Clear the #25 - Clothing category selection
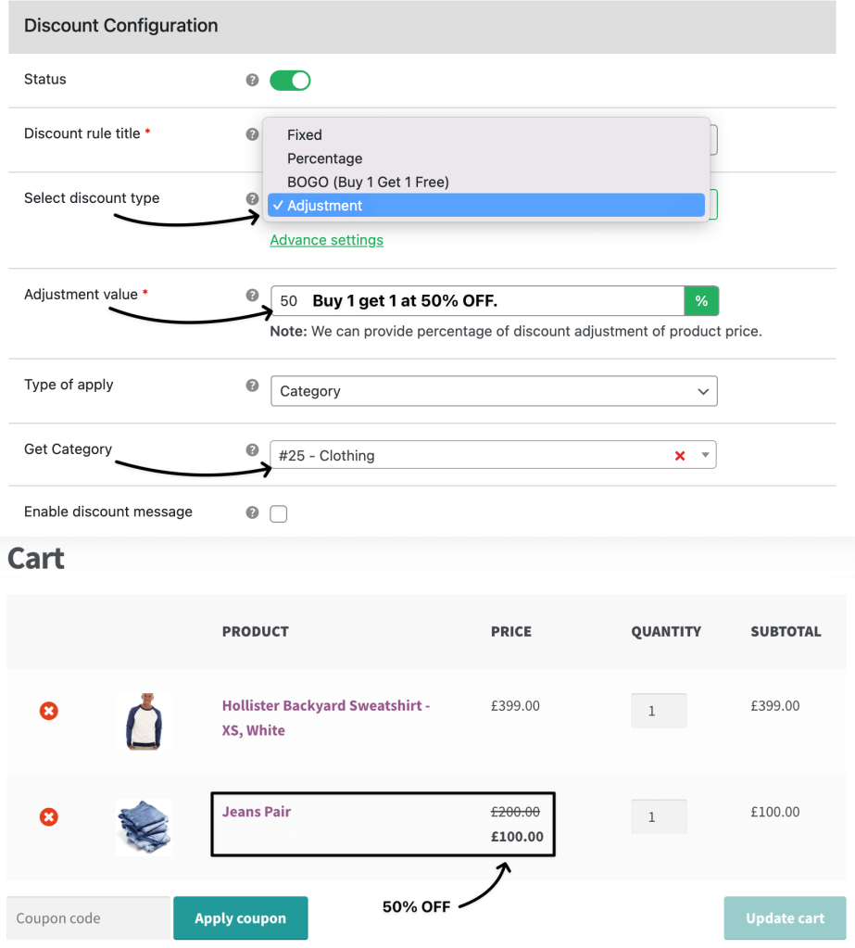This screenshot has height=948, width=855. point(680,456)
